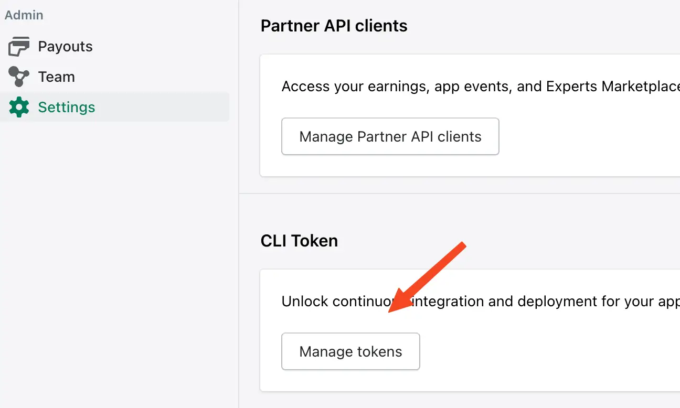Click the green Settings gear icon
Viewport: 680px width, 408px height.
pos(19,107)
